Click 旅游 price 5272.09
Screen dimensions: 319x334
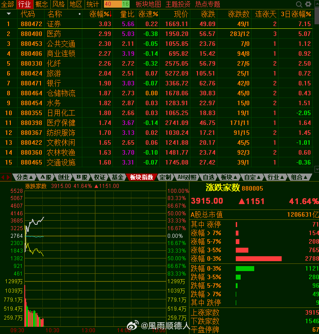click(x=176, y=73)
